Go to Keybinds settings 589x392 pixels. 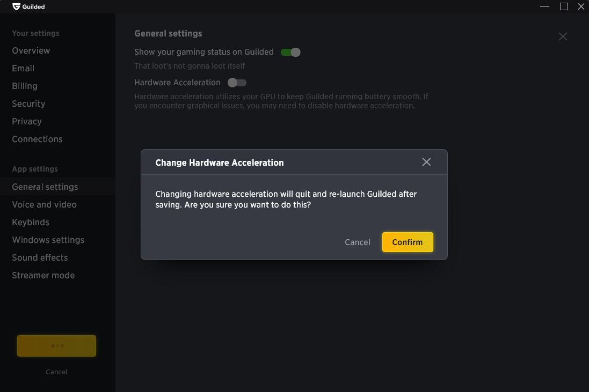point(31,222)
